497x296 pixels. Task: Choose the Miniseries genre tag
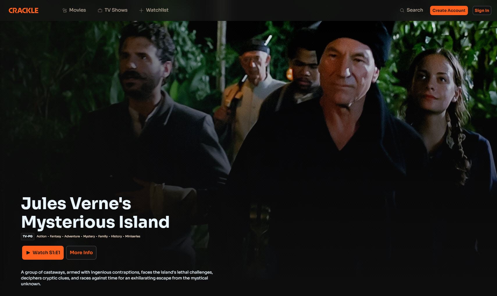tap(133, 236)
